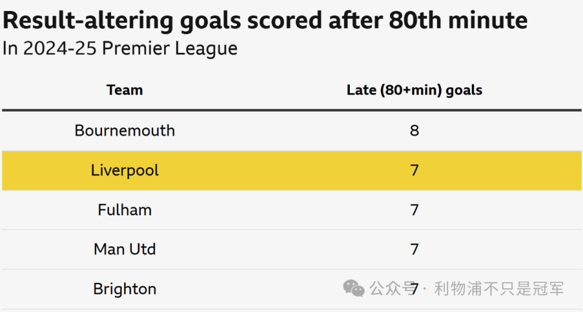The width and height of the screenshot is (583, 312).
Task: Select Liverpool's goal count of 7
Action: point(414,171)
